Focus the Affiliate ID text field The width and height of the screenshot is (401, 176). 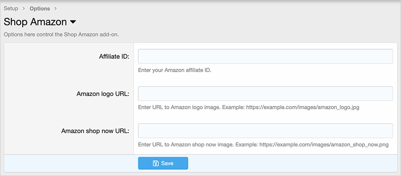(265, 56)
